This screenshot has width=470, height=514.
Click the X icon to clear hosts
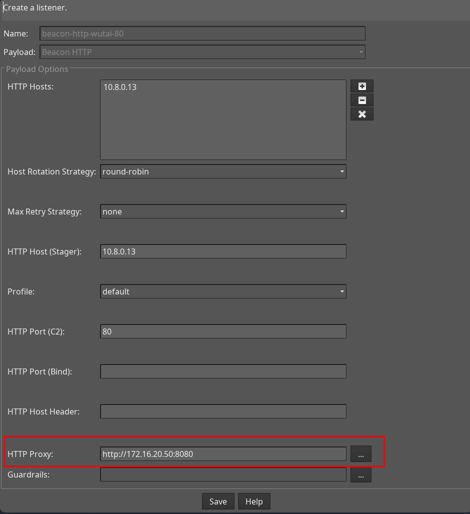(361, 114)
